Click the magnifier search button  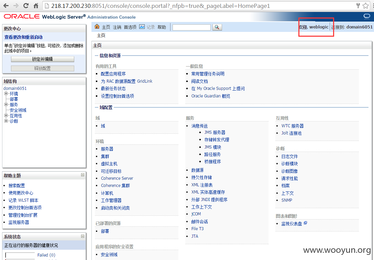tap(217, 27)
